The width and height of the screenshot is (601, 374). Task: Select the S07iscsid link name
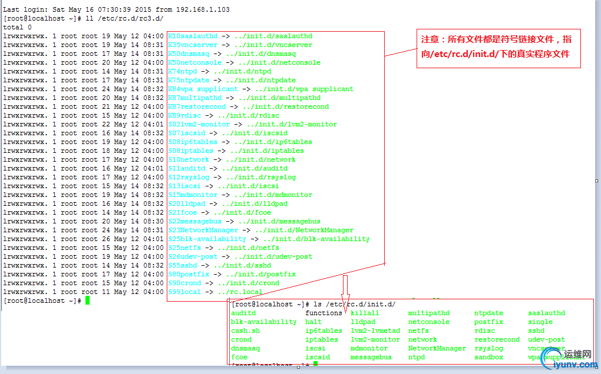coord(187,133)
